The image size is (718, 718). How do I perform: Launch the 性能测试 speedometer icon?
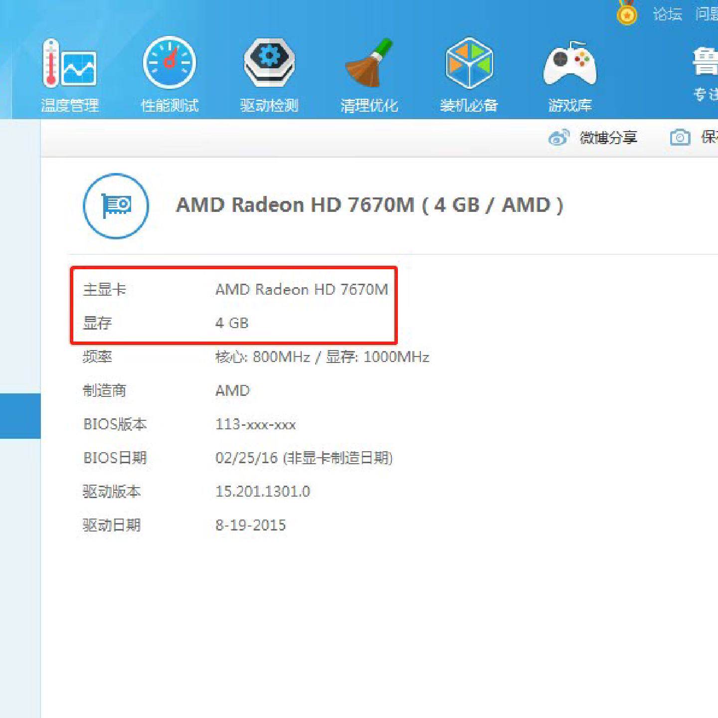170,63
